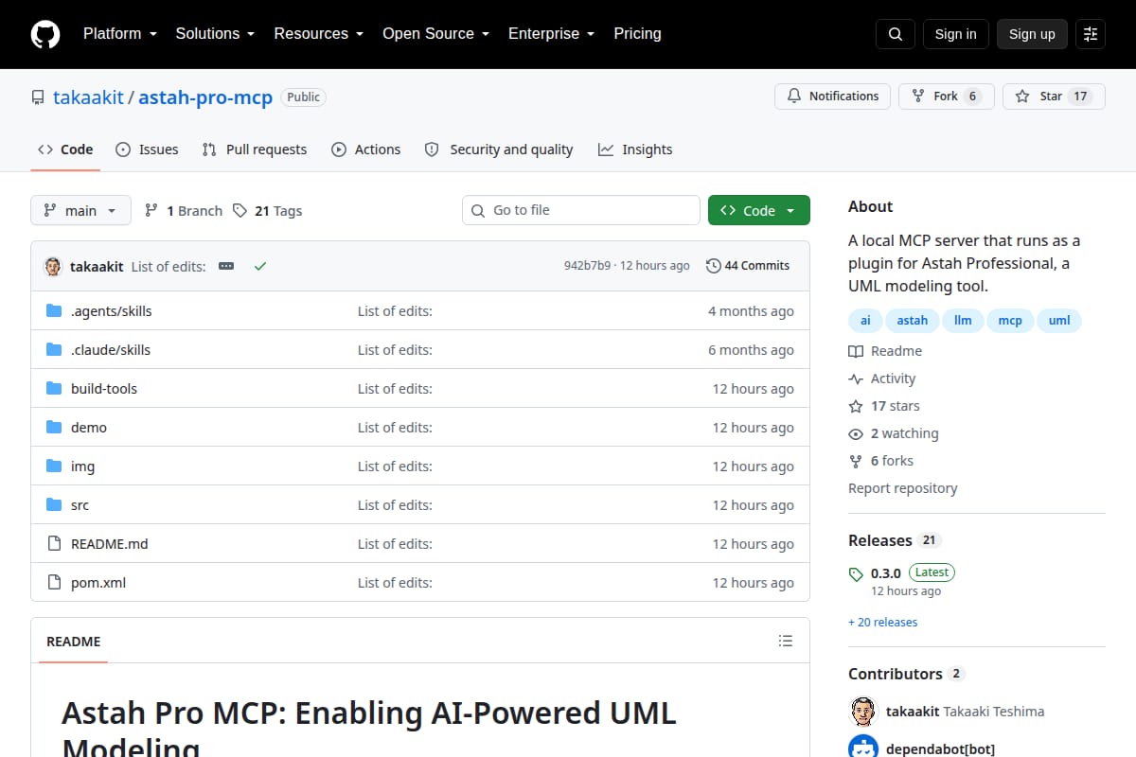Select the mcp topic tag
Screen dimensions: 1136x757
pyautogui.click(x=1010, y=320)
